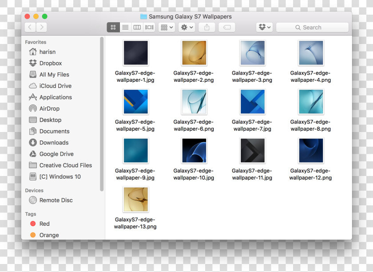Screen dimensions: 373x272
Task: Open harisn home folder in sidebar
Action: (x=42, y=52)
